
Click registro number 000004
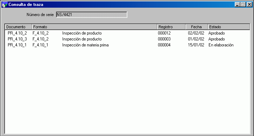164,45
